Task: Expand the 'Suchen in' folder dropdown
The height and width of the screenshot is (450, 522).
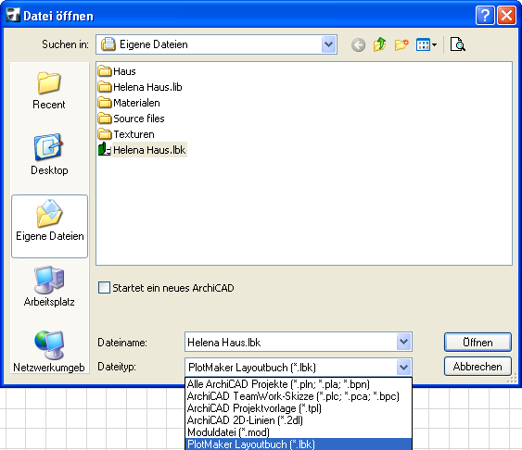Action: click(328, 44)
